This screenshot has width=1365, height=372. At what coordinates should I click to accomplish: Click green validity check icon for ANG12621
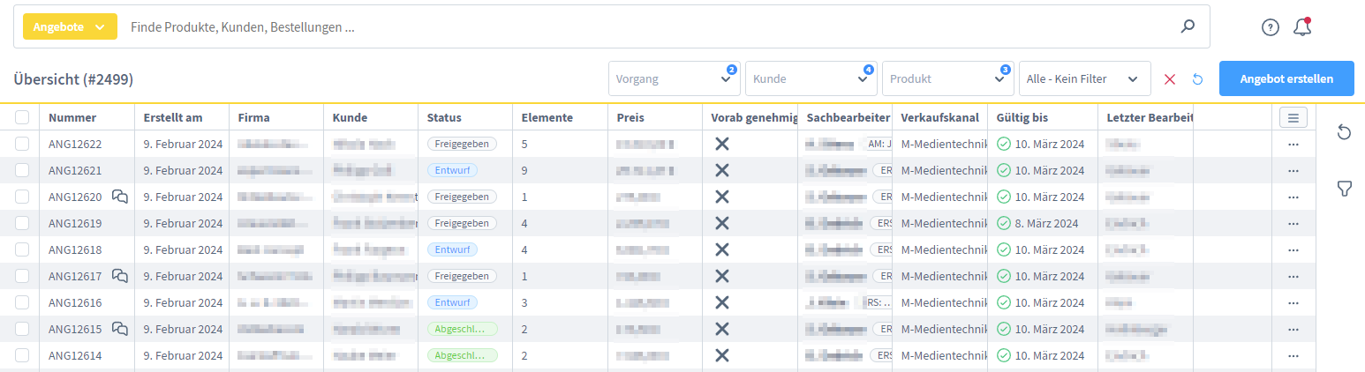(x=1004, y=170)
